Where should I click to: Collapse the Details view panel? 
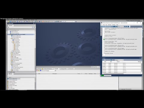click(x=8, y=72)
